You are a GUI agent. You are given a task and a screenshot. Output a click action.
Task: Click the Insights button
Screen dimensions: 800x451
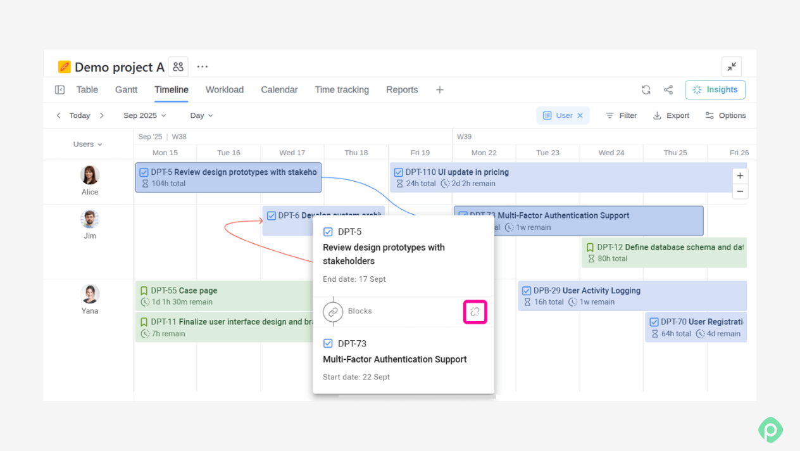coord(715,90)
